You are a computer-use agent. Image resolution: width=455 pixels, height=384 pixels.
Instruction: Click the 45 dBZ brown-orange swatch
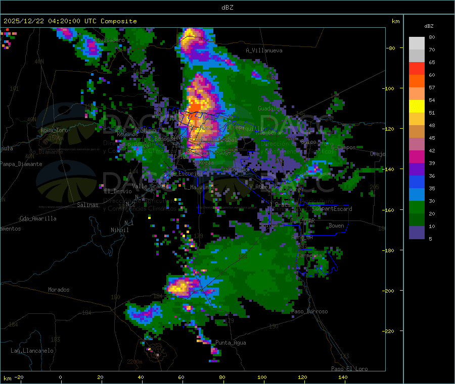(417, 132)
